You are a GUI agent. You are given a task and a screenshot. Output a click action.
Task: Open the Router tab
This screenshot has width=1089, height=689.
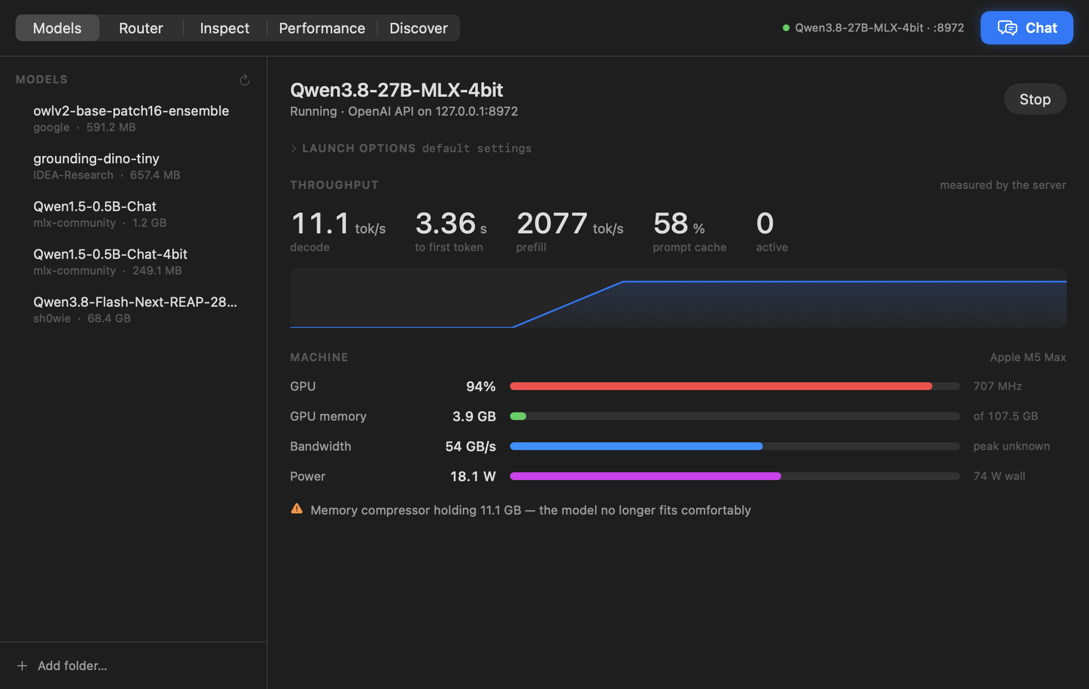click(x=141, y=28)
